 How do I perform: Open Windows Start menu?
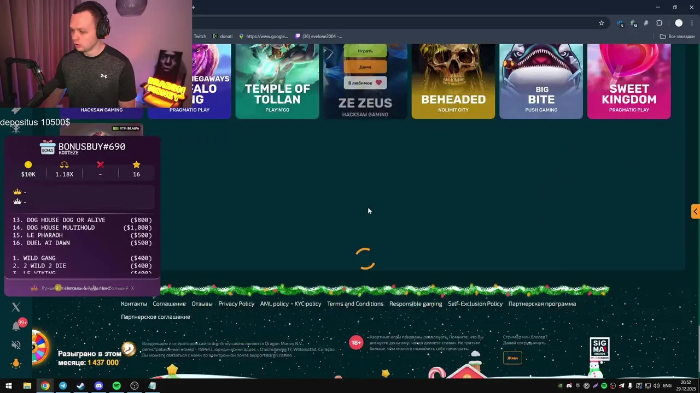pos(9,386)
